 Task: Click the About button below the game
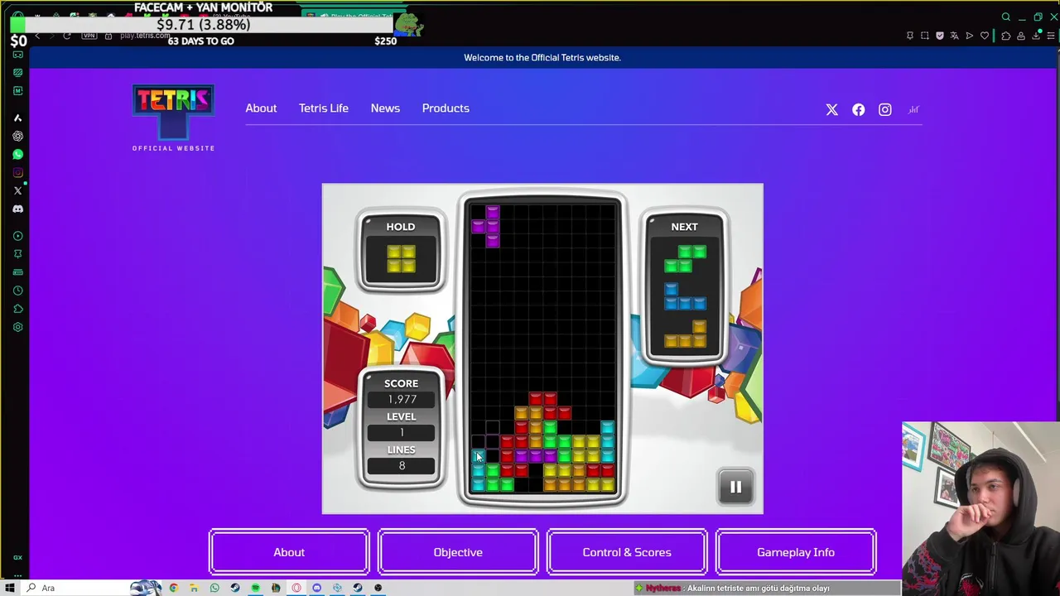point(289,552)
